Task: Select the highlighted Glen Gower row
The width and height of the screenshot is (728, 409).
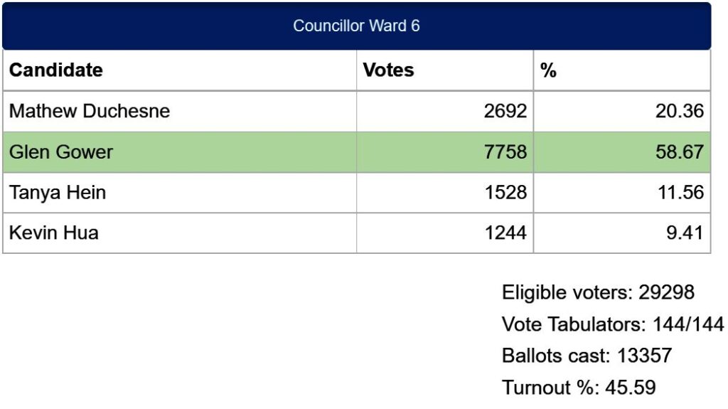Action: 357,152
